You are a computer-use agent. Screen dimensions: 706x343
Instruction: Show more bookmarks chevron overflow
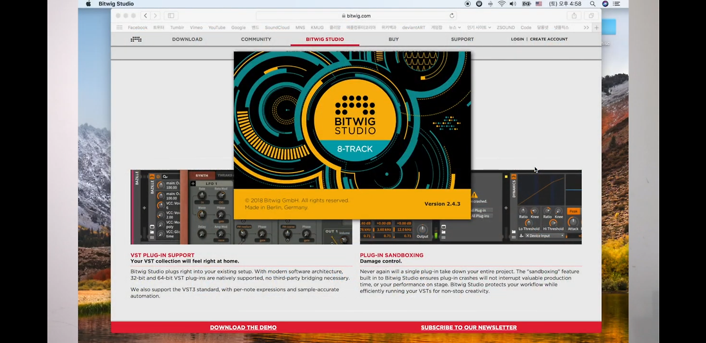(x=586, y=28)
